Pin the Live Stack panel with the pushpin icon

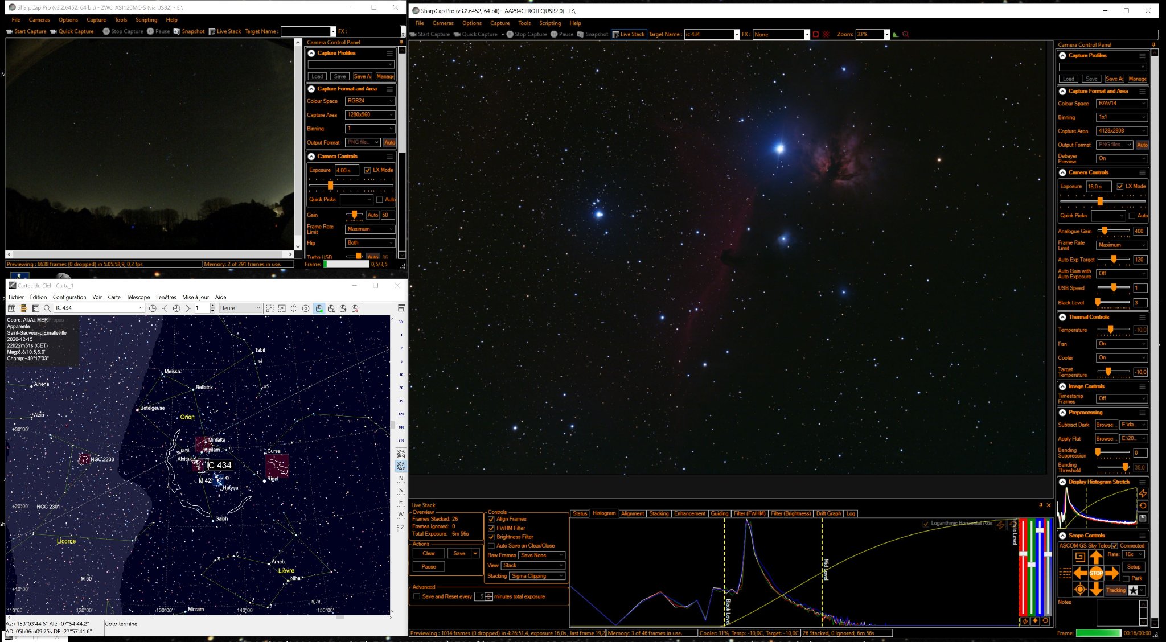pyautogui.click(x=1041, y=505)
